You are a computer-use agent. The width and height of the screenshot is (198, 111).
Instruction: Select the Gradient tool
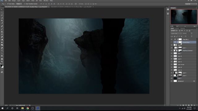click(x=2, y=40)
